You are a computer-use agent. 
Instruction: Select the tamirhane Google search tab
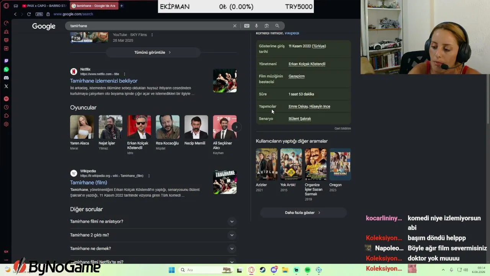tap(94, 6)
